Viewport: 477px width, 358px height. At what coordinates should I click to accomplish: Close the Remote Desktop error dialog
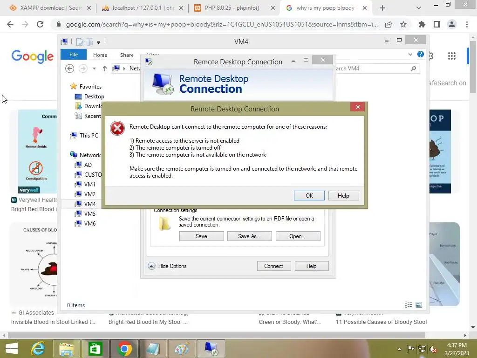click(x=357, y=107)
